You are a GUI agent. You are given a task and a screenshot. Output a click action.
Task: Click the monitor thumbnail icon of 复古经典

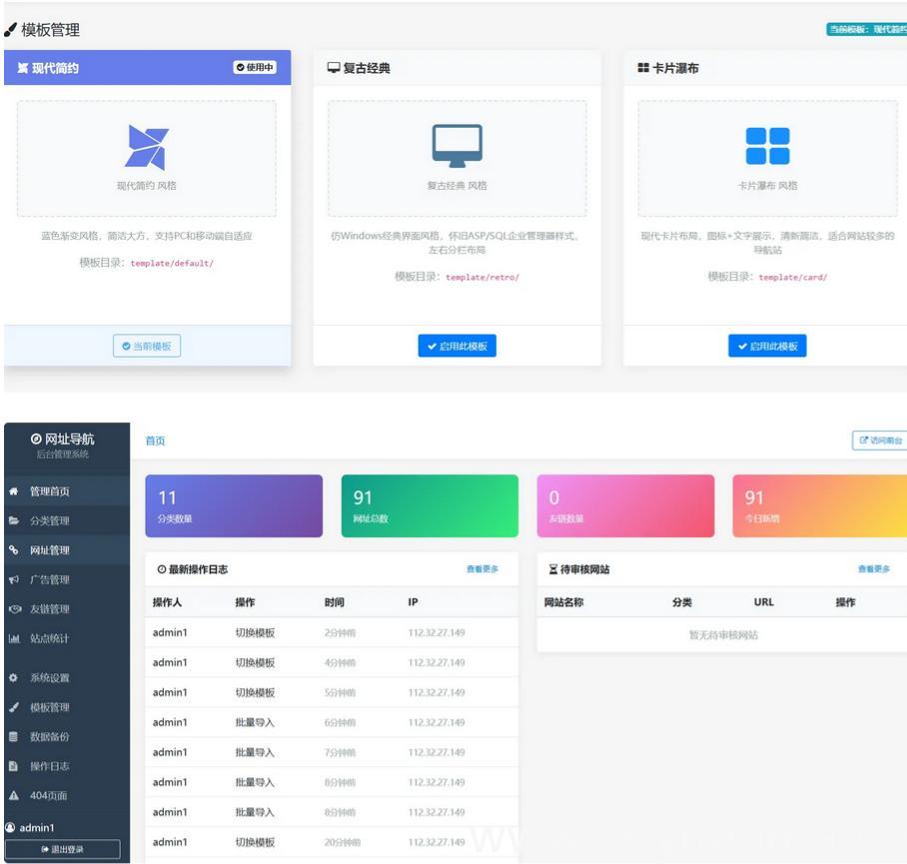tap(456, 145)
